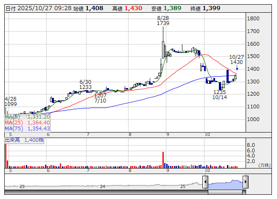The width and height of the screenshot is (277, 199).
Task: Click the blue highlighted range in the overview
Action: point(225,185)
